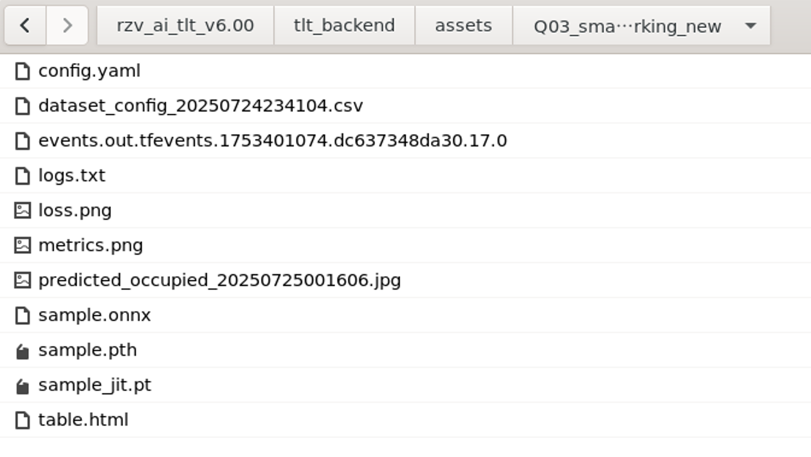Click the loss.png image file icon

(22, 210)
